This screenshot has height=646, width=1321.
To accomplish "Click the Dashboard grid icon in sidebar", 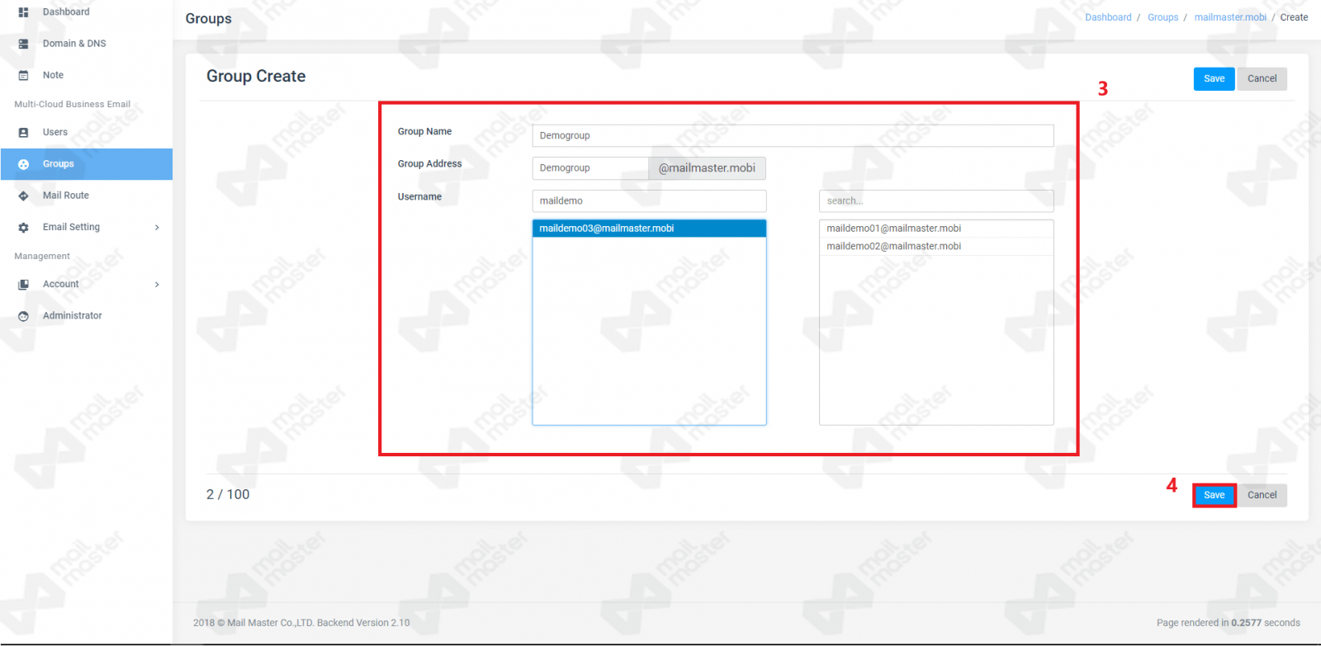I will point(23,12).
